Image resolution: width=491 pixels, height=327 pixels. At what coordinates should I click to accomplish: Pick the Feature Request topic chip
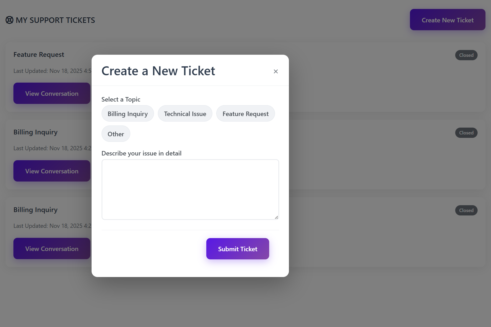(x=245, y=114)
